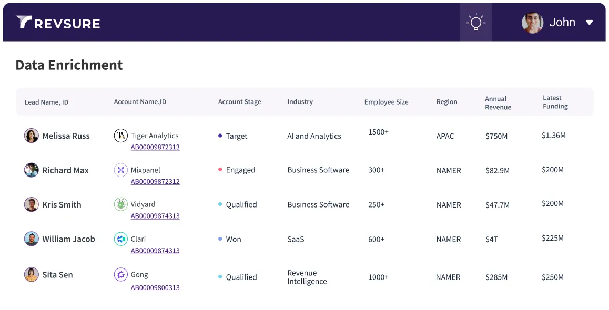Click the Employee Size column header
609x310 pixels.
(386, 102)
